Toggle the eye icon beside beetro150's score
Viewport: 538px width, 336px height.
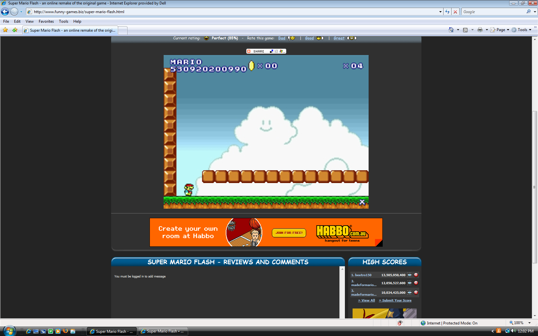click(410, 275)
